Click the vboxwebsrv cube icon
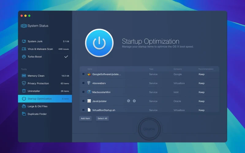 tap(89, 83)
